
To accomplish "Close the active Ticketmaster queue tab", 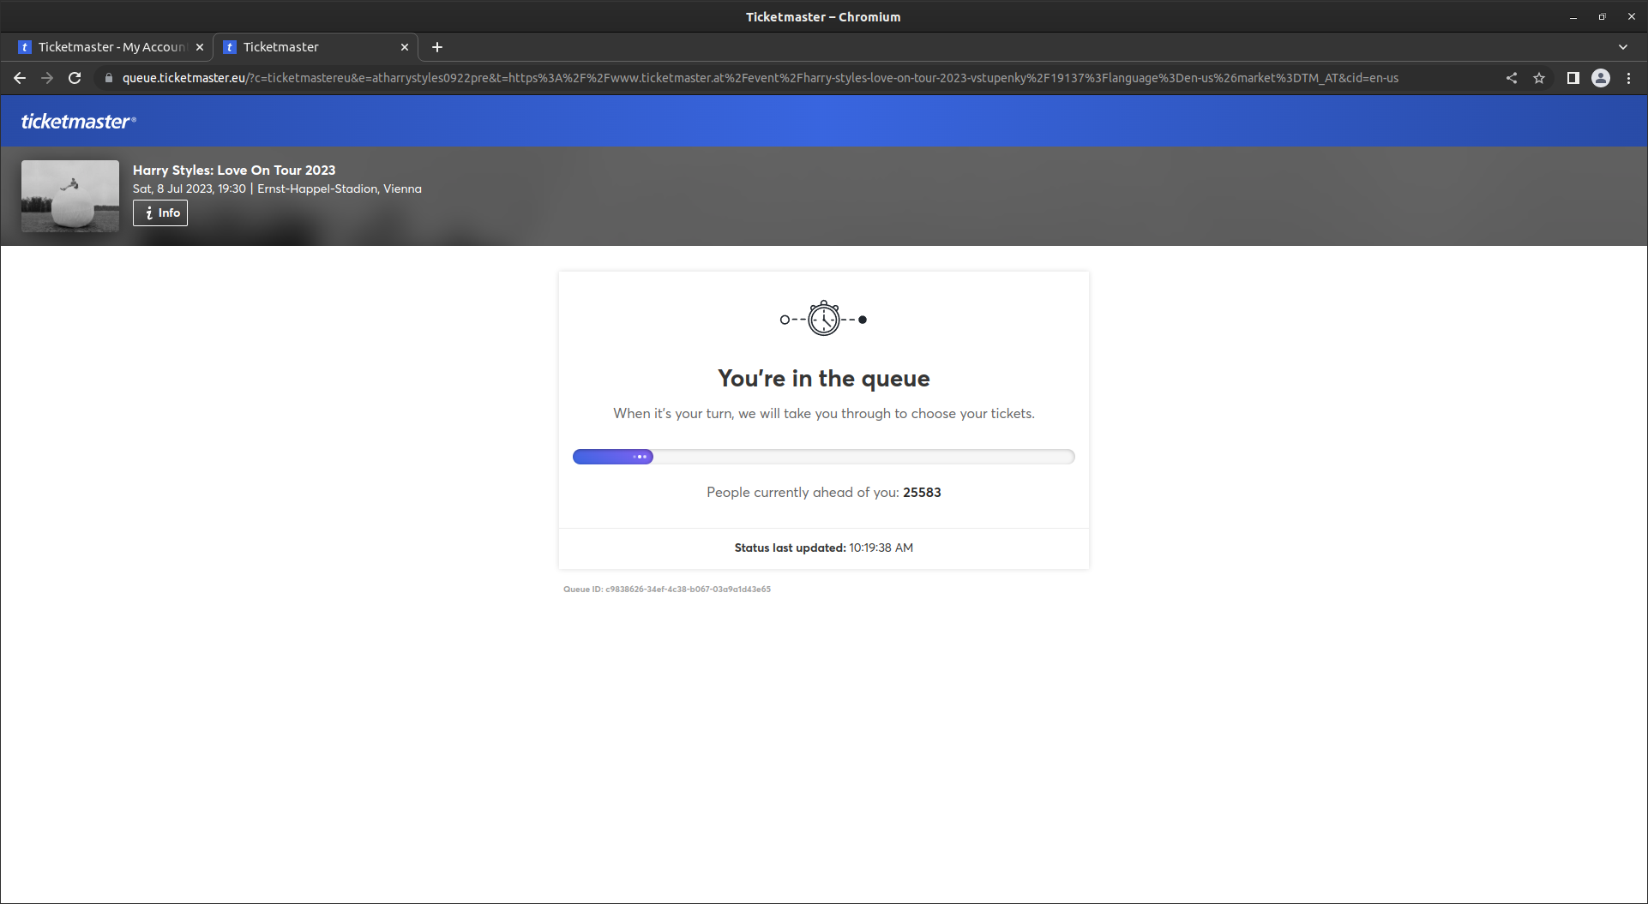I will click(x=405, y=47).
